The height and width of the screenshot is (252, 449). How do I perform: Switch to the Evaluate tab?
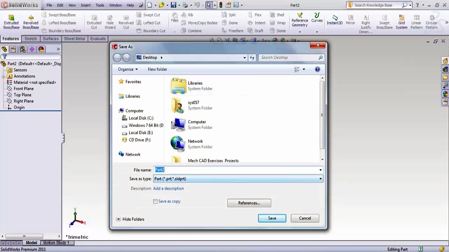tap(98, 39)
